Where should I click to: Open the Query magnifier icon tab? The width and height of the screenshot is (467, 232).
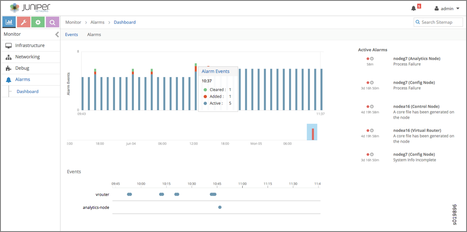click(x=52, y=22)
